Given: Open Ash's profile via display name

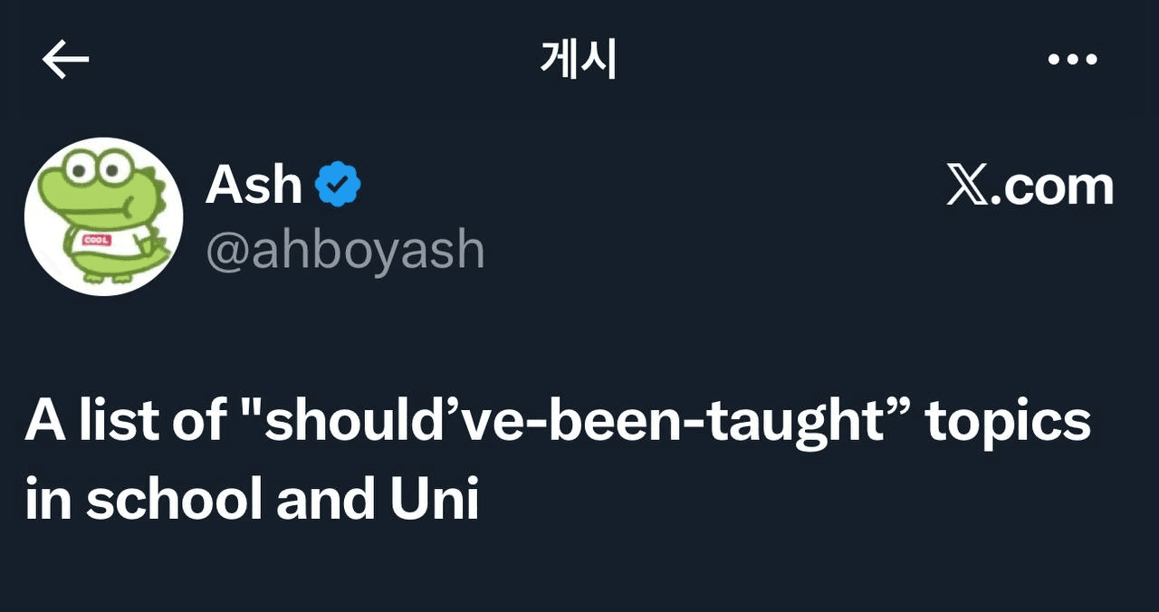Looking at the screenshot, I should (254, 186).
